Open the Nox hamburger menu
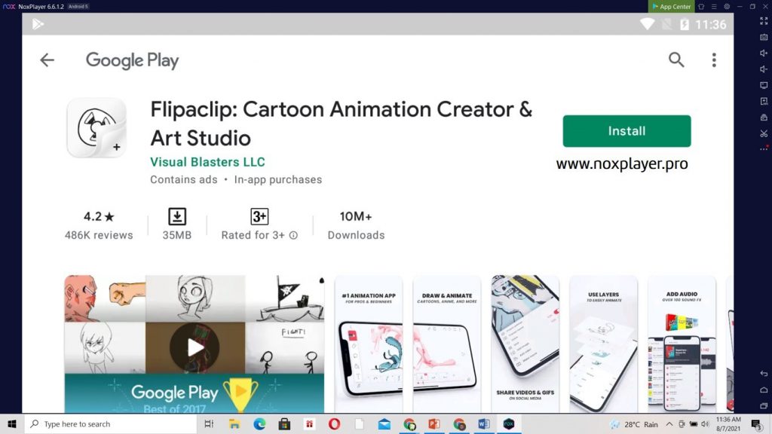 pos(714,6)
